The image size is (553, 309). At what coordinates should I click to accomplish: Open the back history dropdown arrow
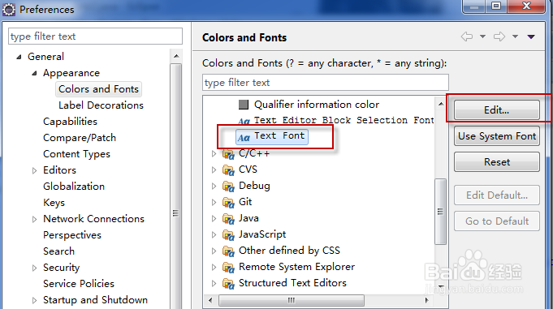click(x=482, y=36)
